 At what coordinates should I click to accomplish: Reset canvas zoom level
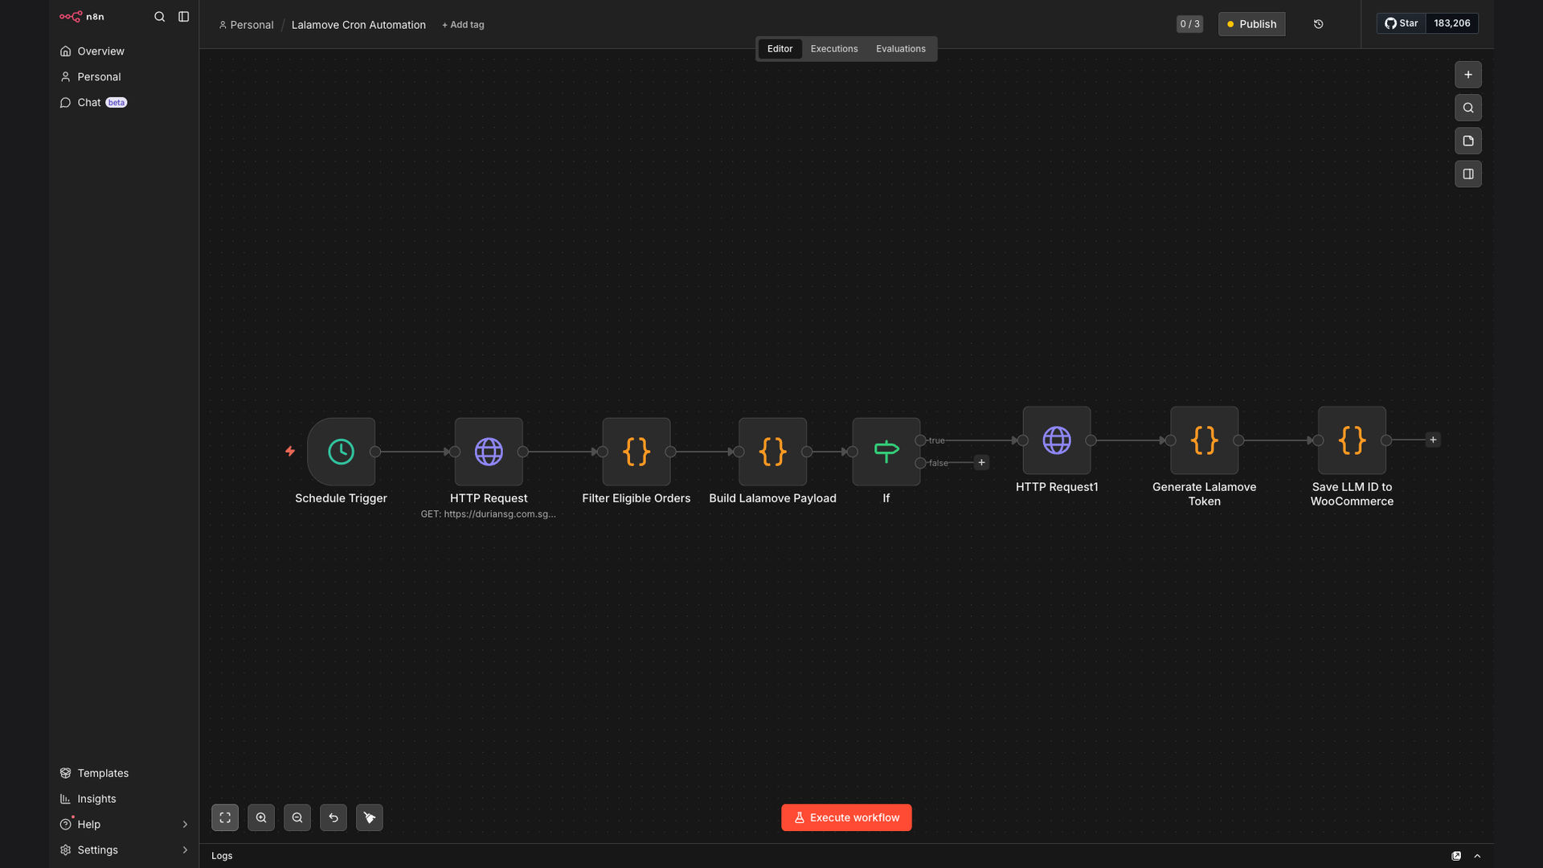pyautogui.click(x=334, y=817)
